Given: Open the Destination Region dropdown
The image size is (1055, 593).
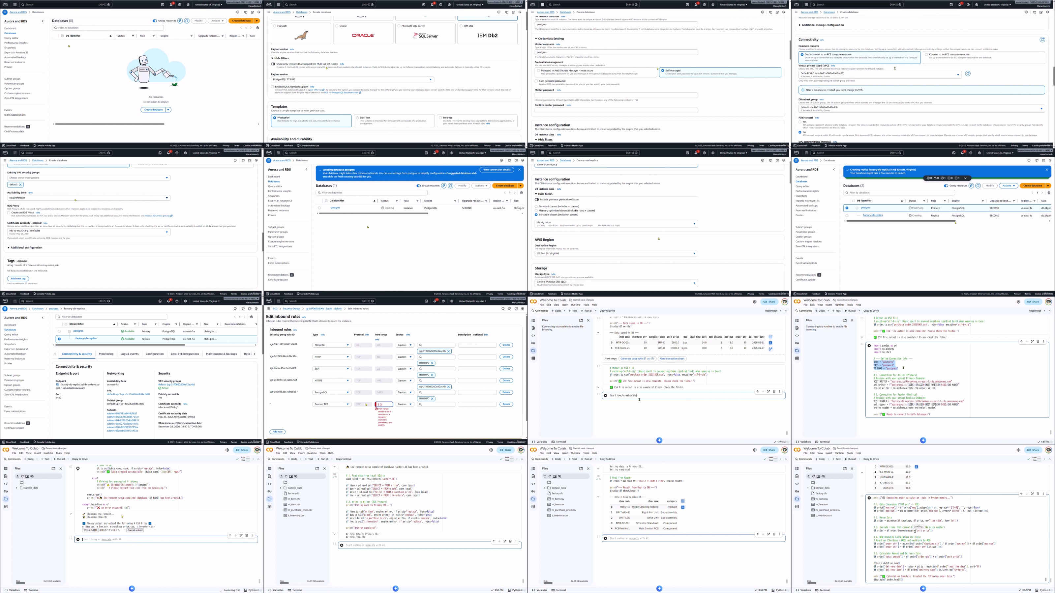Looking at the screenshot, I should 616,253.
